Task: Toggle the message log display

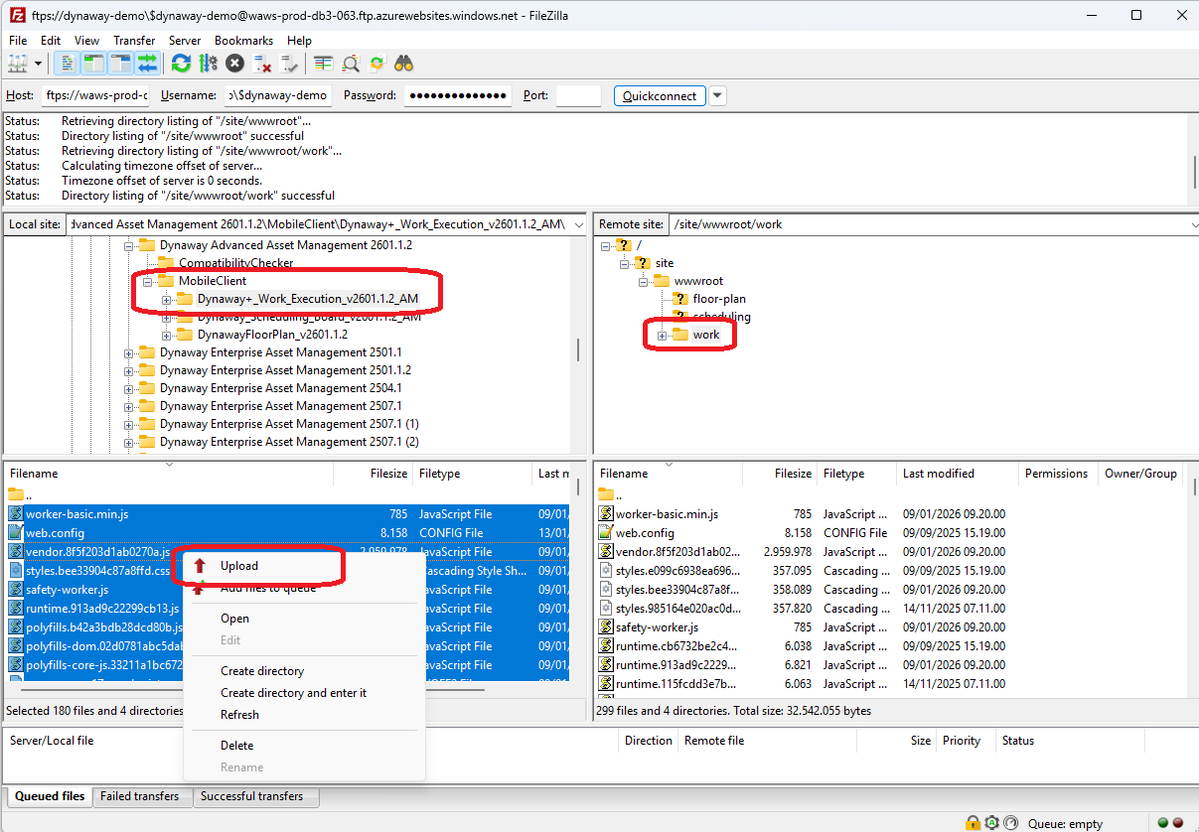Action: [x=68, y=64]
